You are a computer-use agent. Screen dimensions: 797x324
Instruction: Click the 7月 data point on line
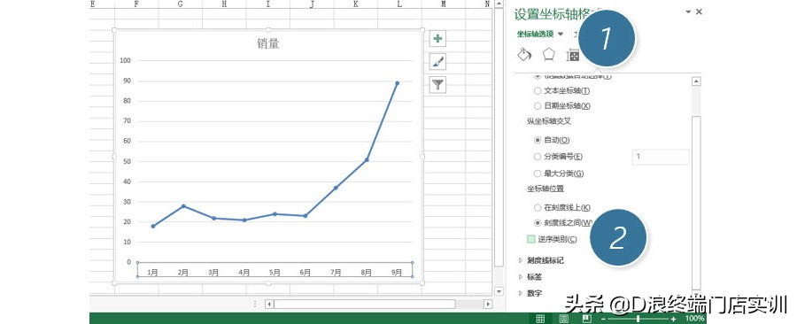tap(336, 188)
